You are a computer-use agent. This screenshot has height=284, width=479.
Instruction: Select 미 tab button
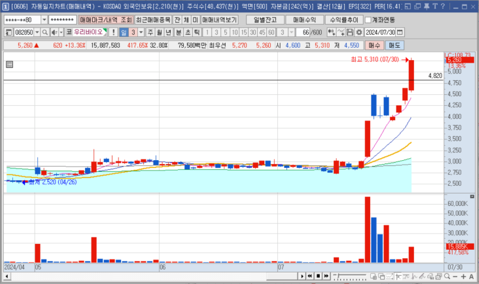[x=195, y=20]
